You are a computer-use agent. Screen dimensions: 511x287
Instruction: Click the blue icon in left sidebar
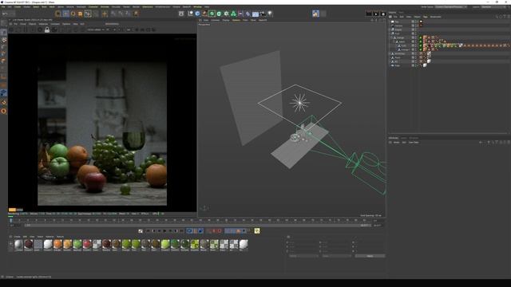tap(3, 93)
